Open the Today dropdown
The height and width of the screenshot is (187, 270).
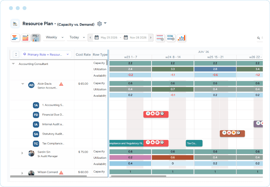(x=77, y=37)
